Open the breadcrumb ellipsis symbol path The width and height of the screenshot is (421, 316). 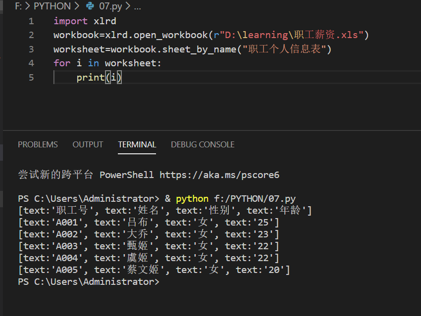coord(138,7)
